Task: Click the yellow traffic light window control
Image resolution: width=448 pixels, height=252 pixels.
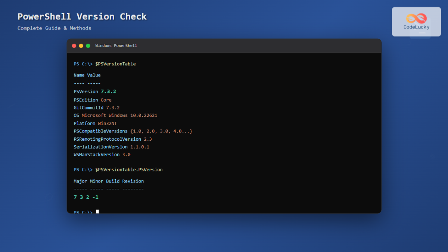Action: tap(81, 46)
